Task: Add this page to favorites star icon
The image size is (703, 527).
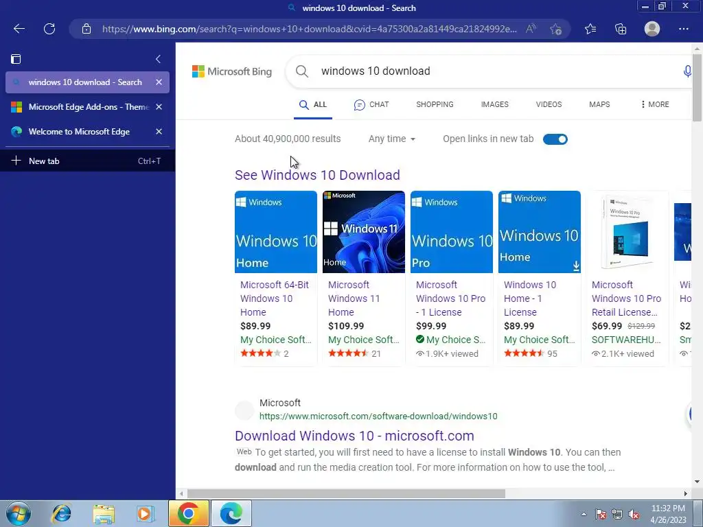Action: (x=555, y=29)
